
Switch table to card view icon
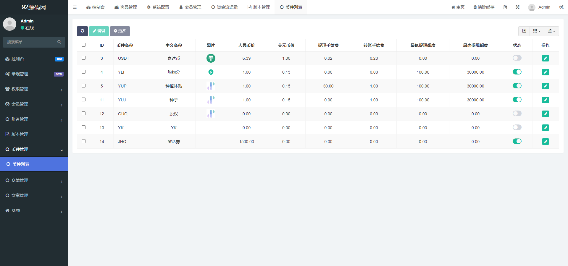tap(524, 31)
